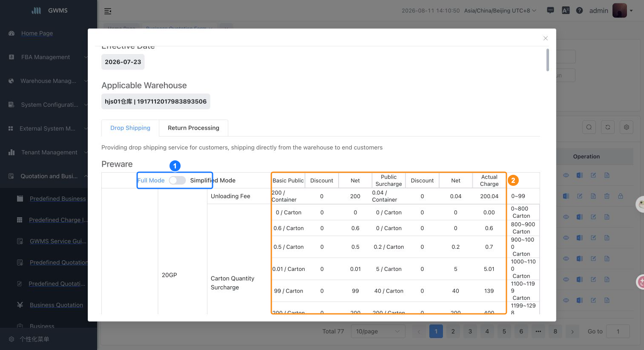Open Predefined Business menu item
644x350 pixels.
[58, 199]
